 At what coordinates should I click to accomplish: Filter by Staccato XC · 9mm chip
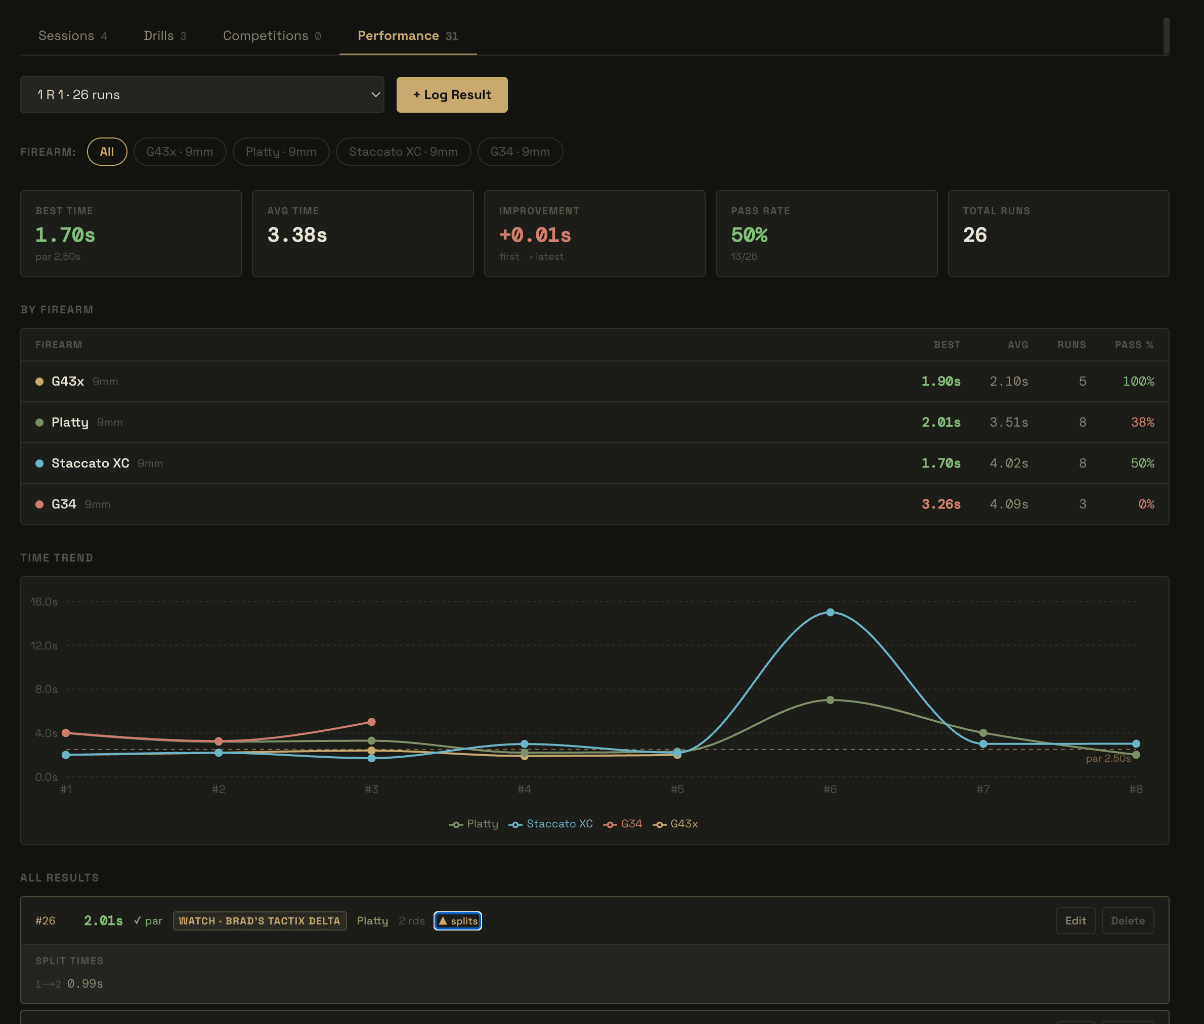tap(403, 152)
